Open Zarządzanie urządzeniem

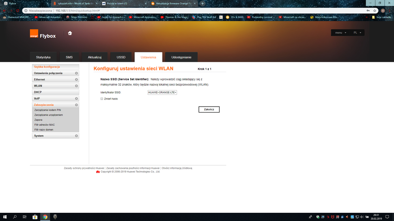pyautogui.click(x=49, y=115)
